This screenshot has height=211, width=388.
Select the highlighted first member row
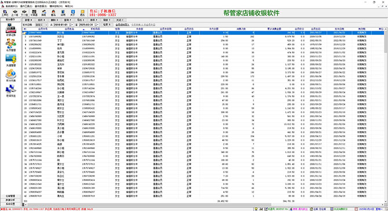(x=203, y=32)
